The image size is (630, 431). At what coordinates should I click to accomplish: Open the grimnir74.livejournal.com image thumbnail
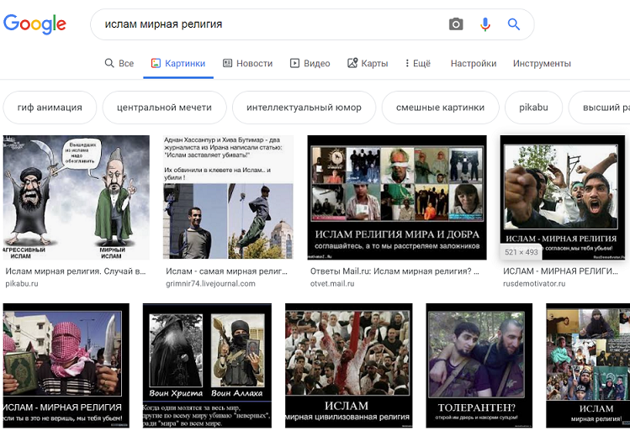228,197
